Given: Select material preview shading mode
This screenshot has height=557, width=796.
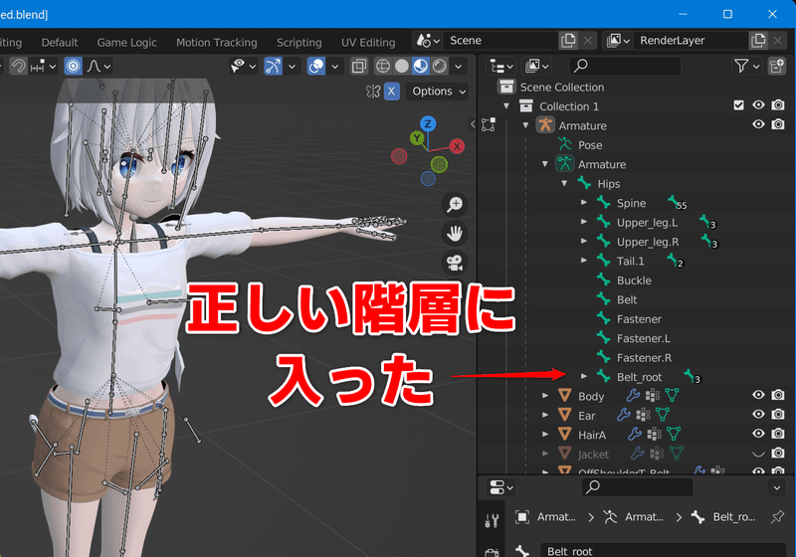Looking at the screenshot, I should 420,66.
